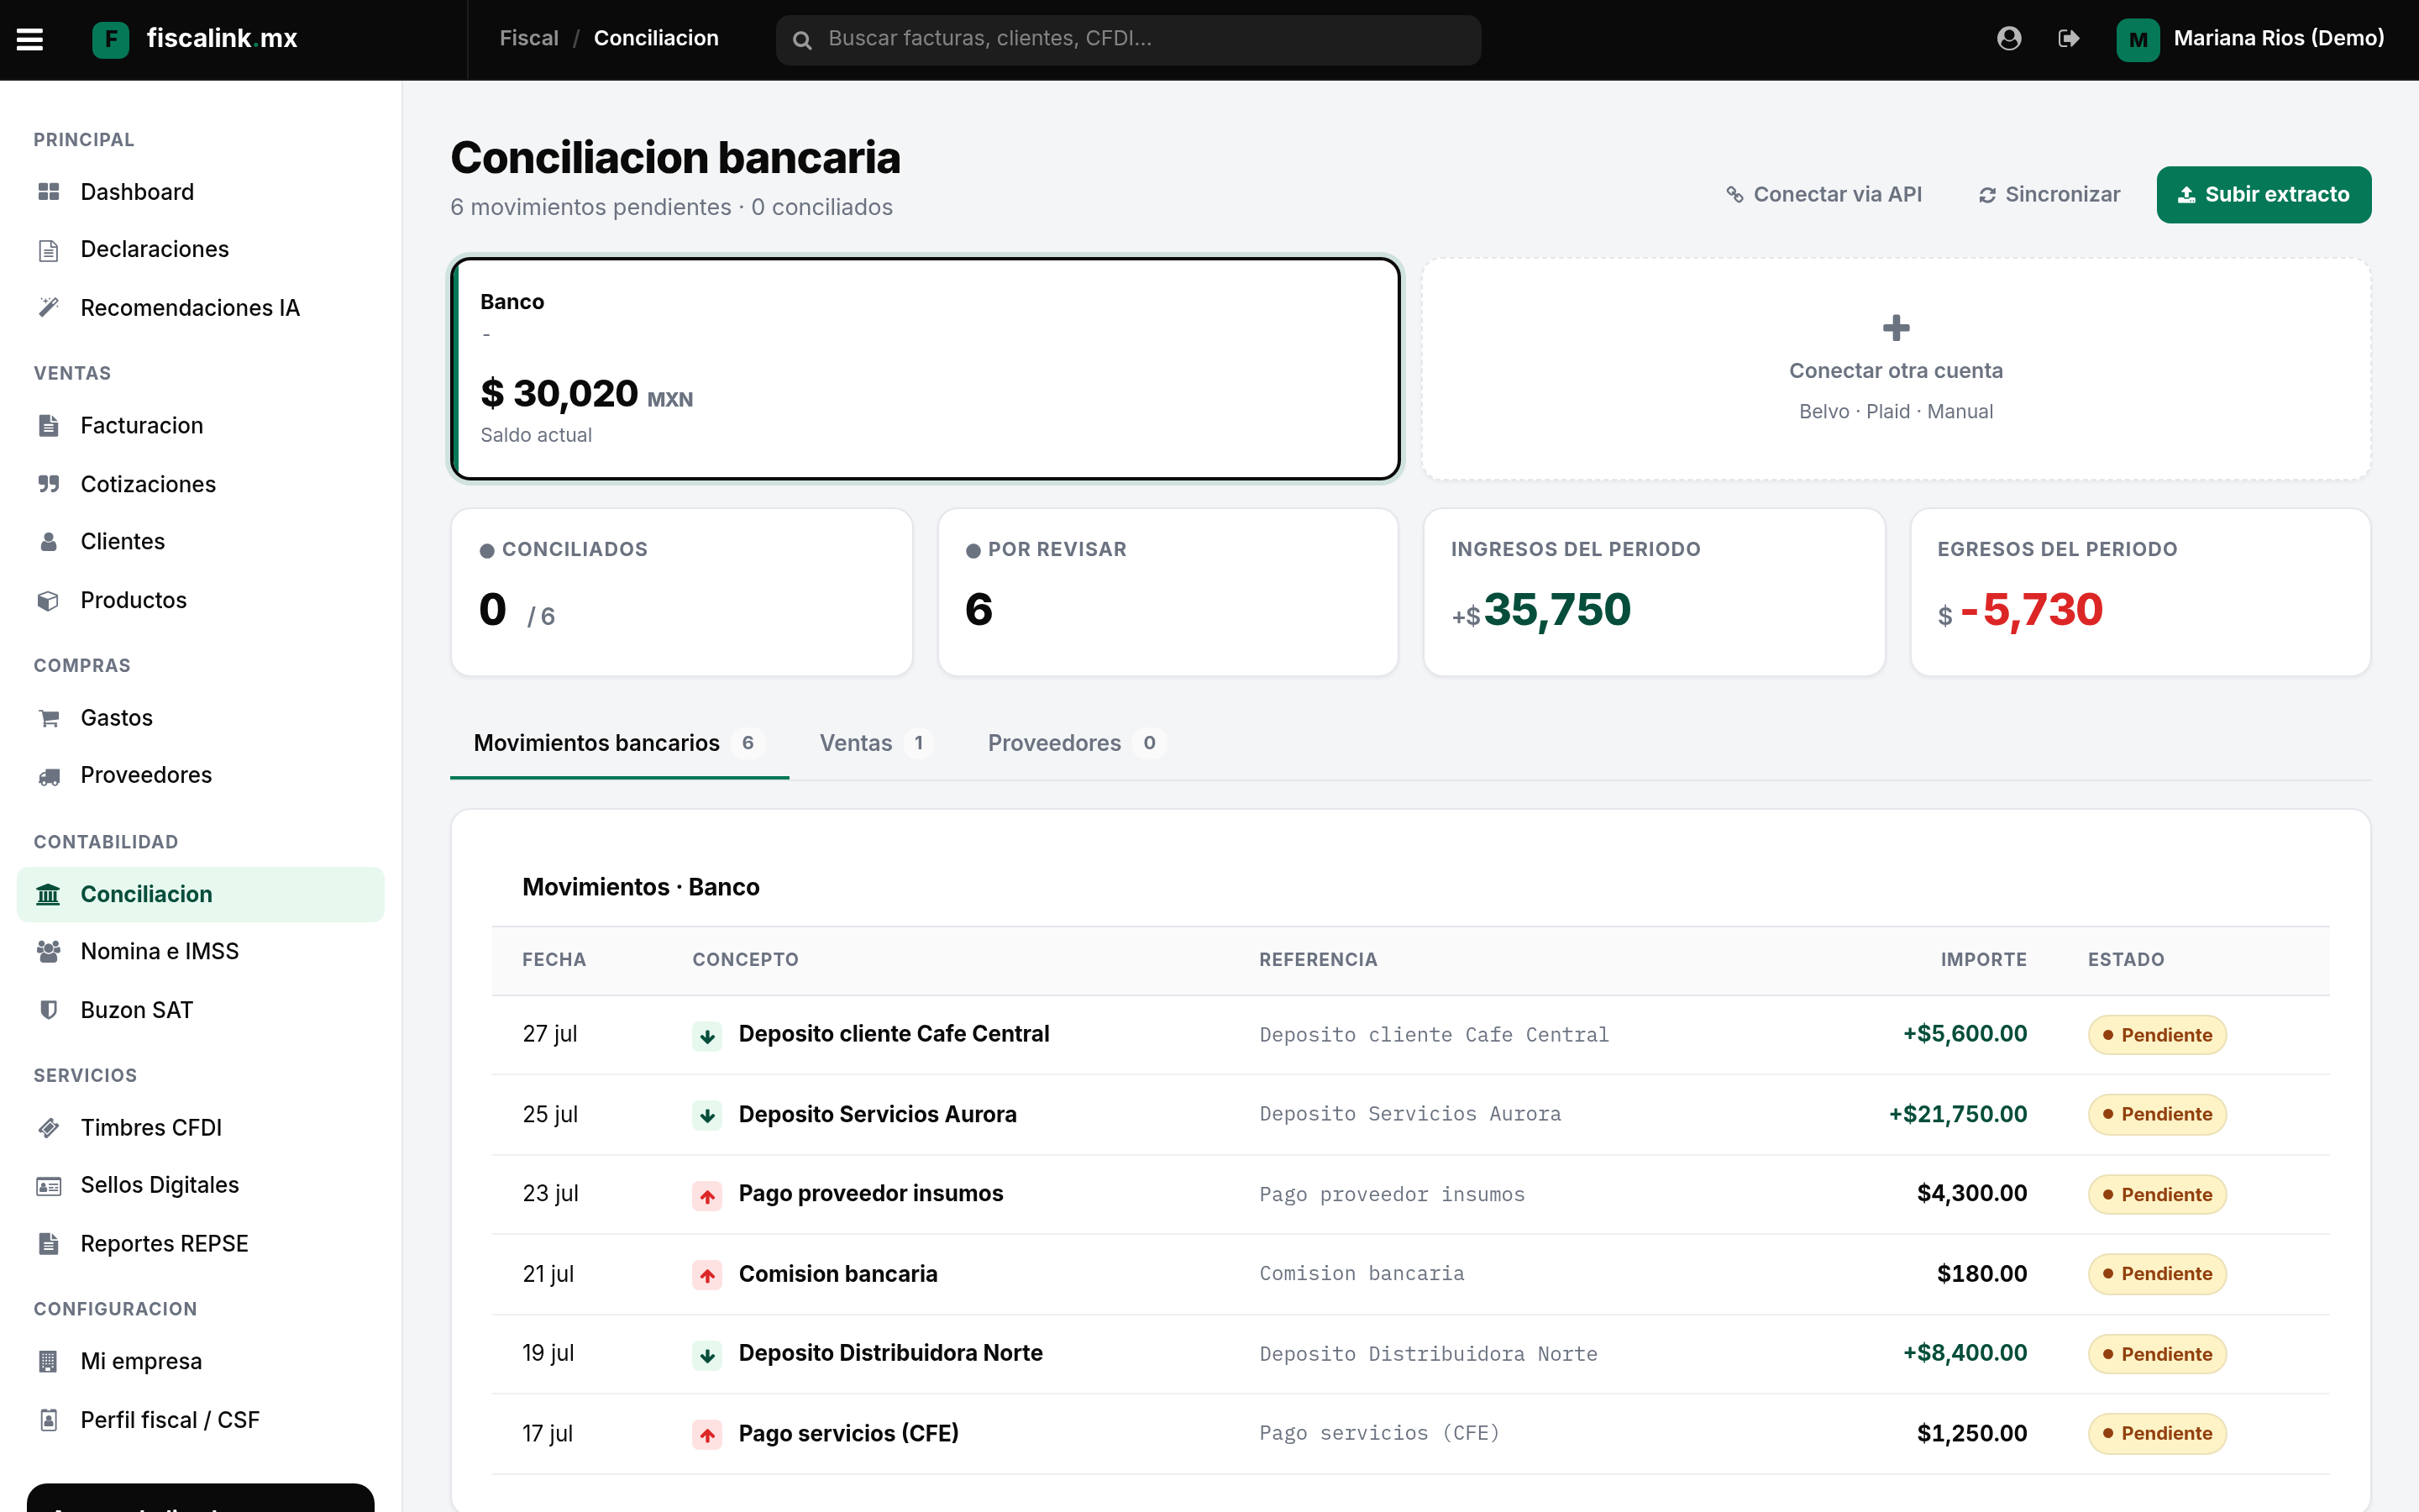This screenshot has height=1512, width=2419.
Task: Click the plus icon on Conectar otra cuenta
Action: point(1897,328)
